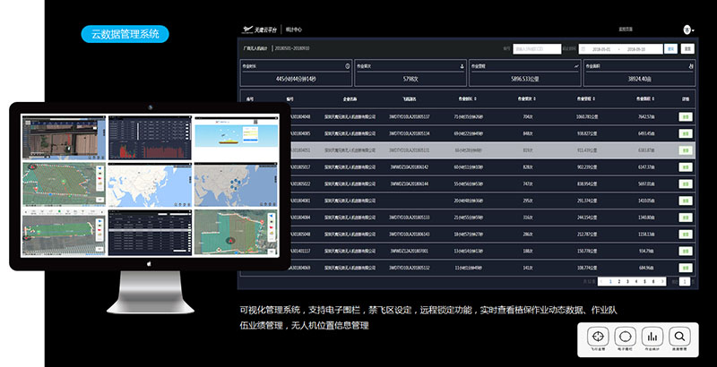Click the blue 查询 search button
This screenshot has height=367, width=717.
tap(670, 48)
